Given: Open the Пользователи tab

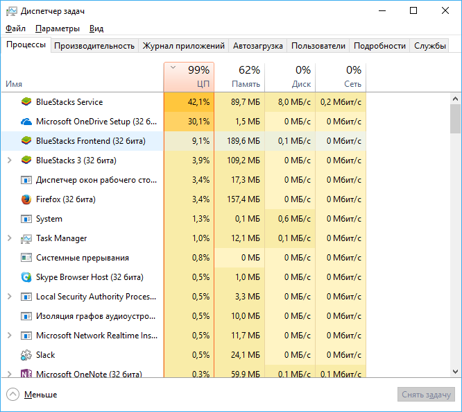Looking at the screenshot, I should point(318,46).
